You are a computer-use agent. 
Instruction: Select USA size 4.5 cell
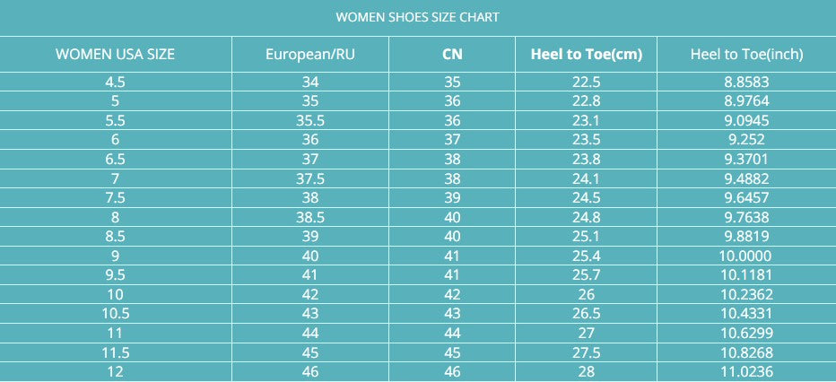click(x=115, y=82)
